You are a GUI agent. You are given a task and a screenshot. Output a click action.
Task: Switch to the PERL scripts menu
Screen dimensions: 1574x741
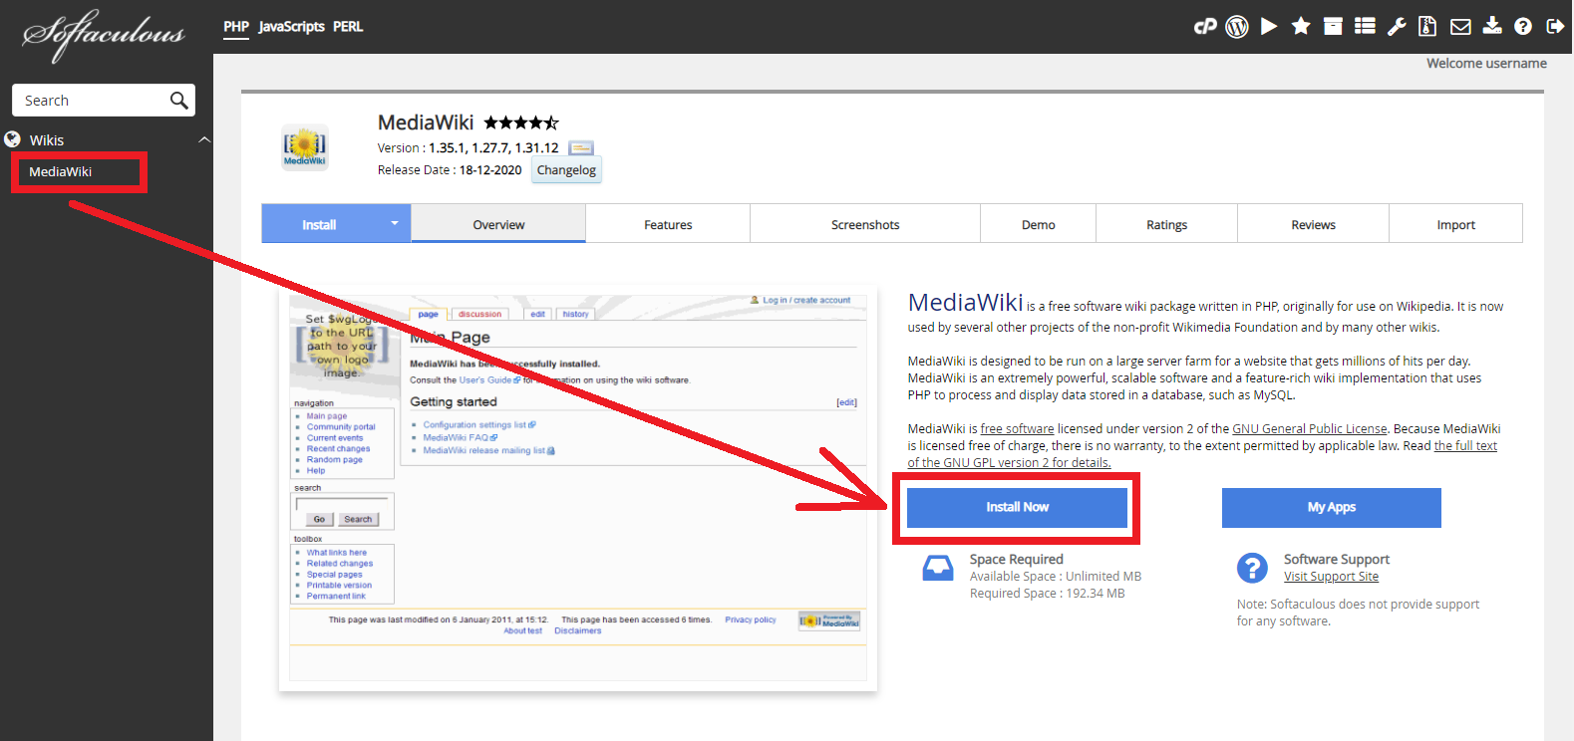(x=348, y=27)
